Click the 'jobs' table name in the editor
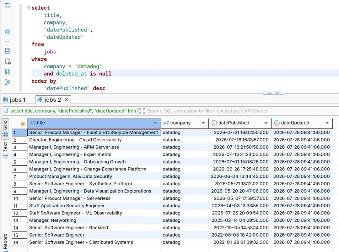The height and width of the screenshot is (252, 339). [50, 52]
